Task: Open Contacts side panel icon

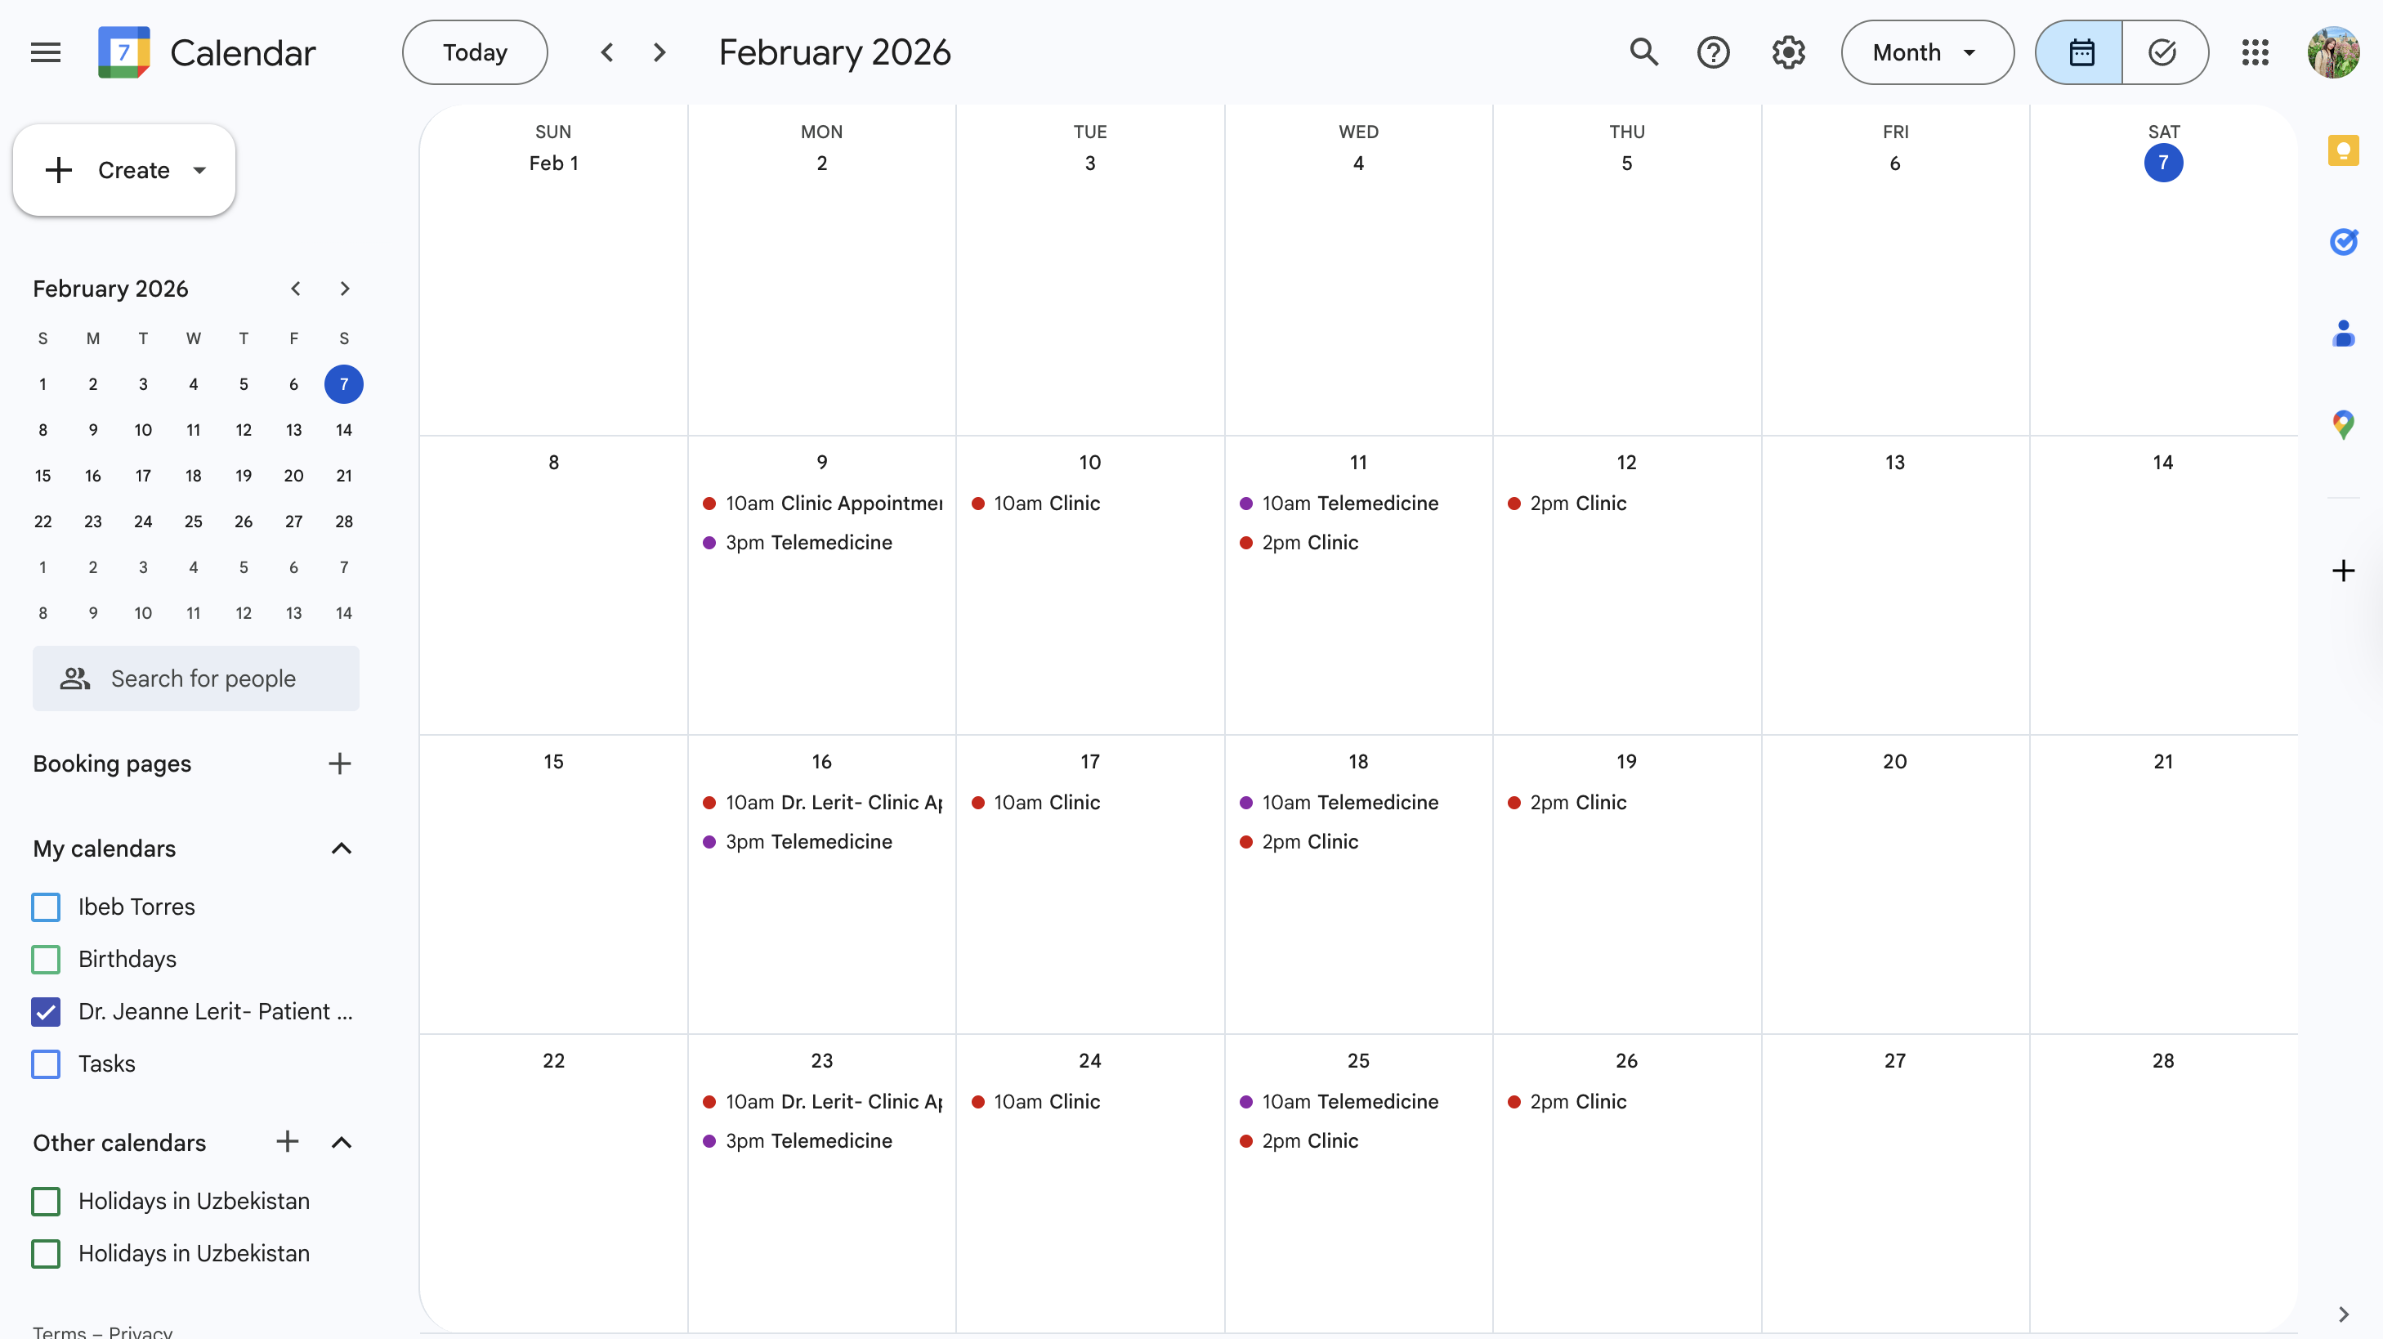Action: pos(2342,334)
